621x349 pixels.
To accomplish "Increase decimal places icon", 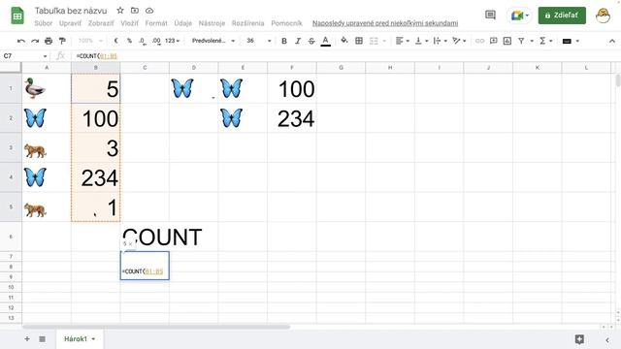I will 156,41.
